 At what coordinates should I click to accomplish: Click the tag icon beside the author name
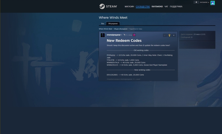point(124,35)
